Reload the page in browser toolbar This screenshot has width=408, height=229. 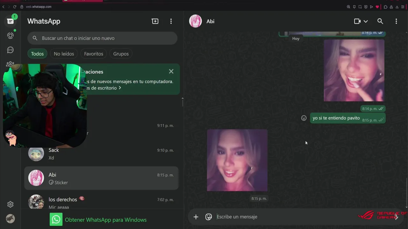[x=15, y=7]
